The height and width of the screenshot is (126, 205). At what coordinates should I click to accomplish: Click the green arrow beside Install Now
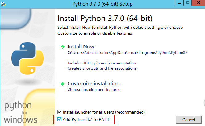pyautogui.click(x=63, y=47)
